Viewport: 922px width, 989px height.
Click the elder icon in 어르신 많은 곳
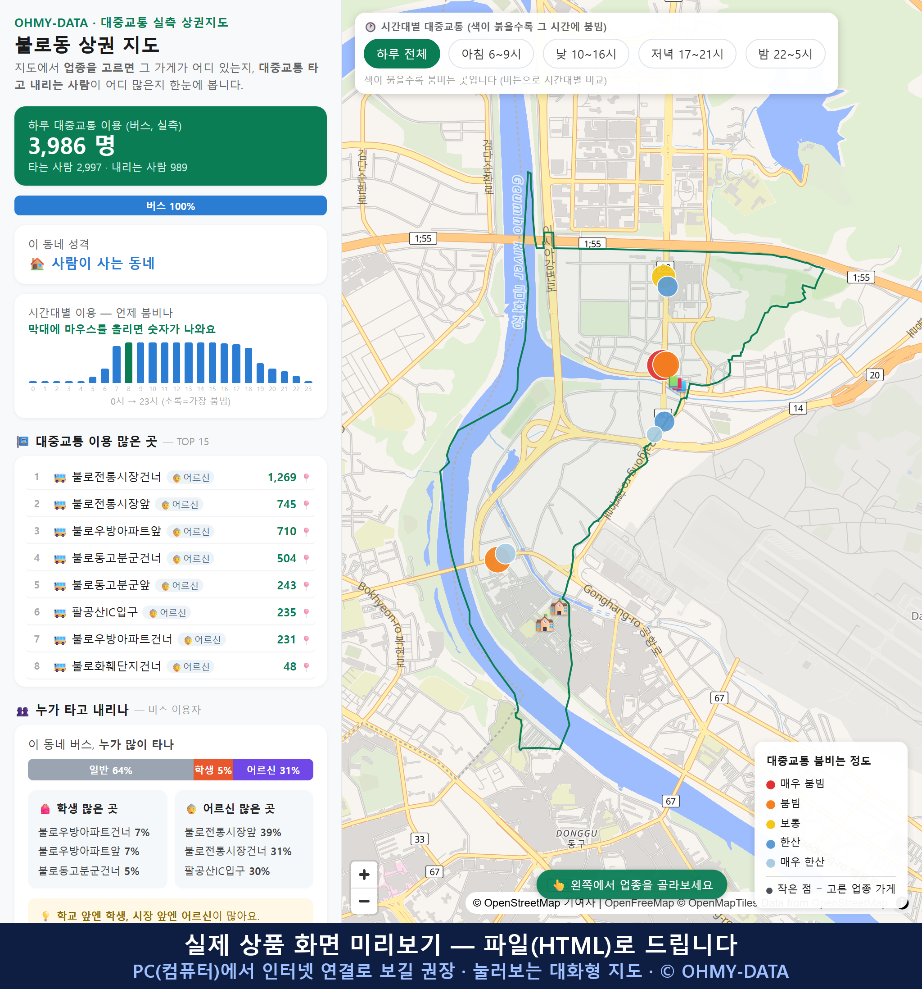(x=191, y=809)
